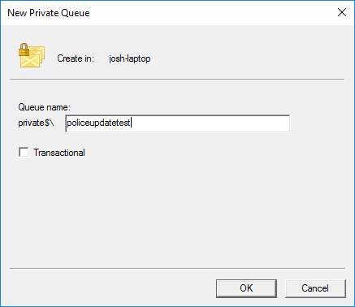Close the New Private Queue dialog with X

342,12
